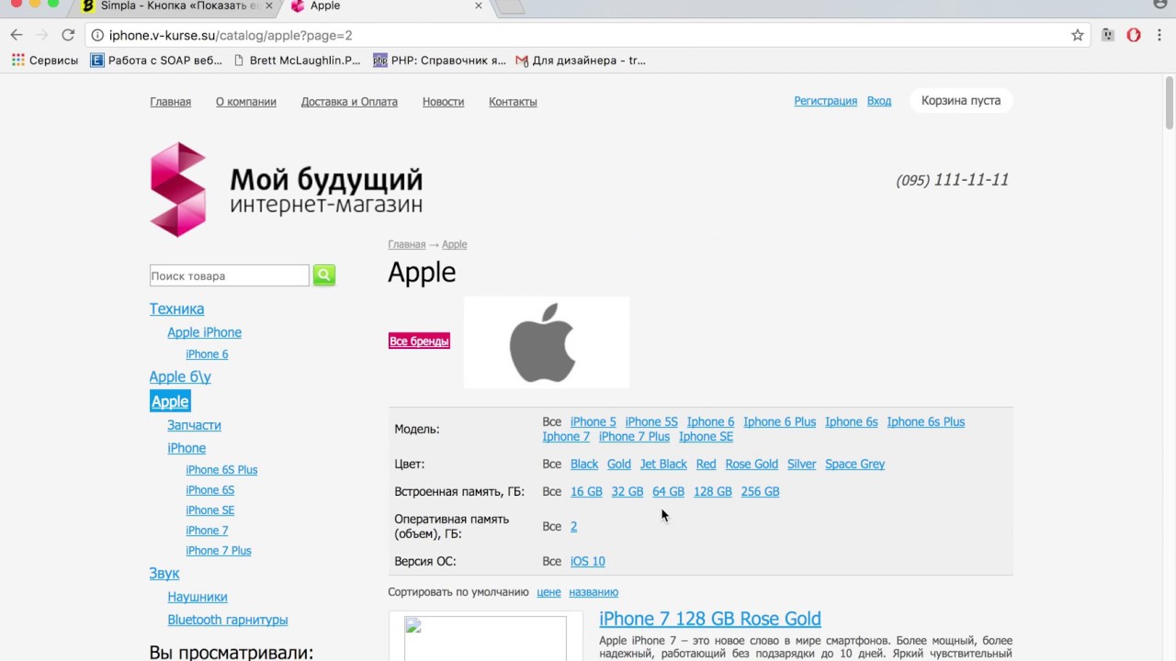The width and height of the screenshot is (1176, 661).
Task: Open Для дизайнера bookmark
Action: point(581,61)
